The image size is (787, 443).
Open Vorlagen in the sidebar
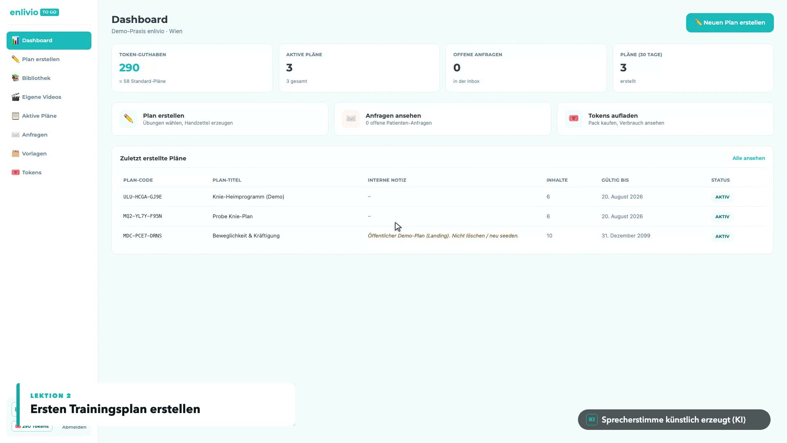coord(49,153)
